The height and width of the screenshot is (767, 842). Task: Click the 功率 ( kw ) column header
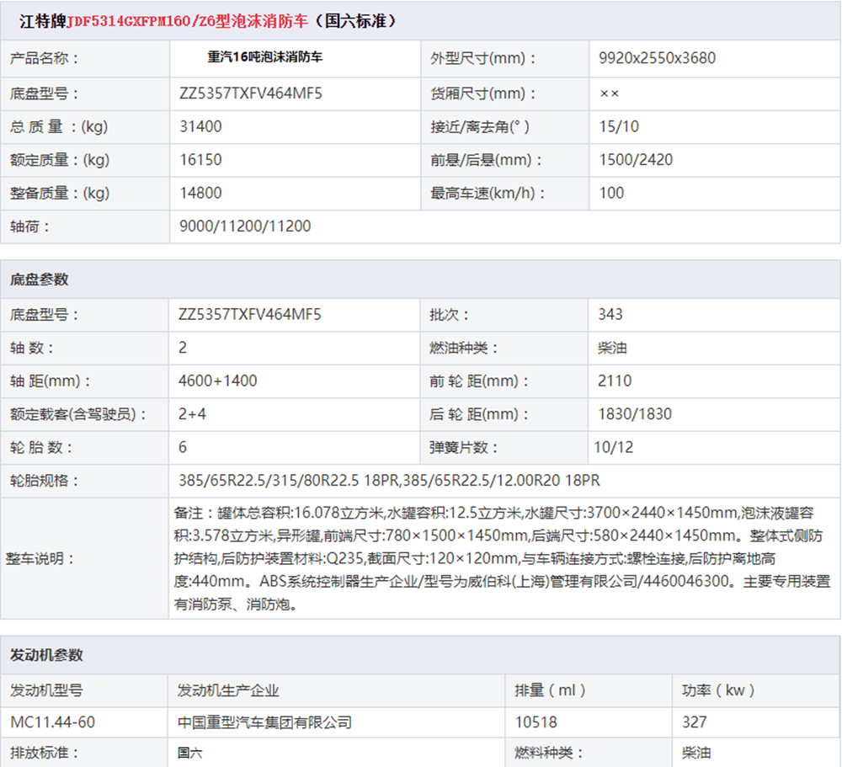[x=718, y=690]
